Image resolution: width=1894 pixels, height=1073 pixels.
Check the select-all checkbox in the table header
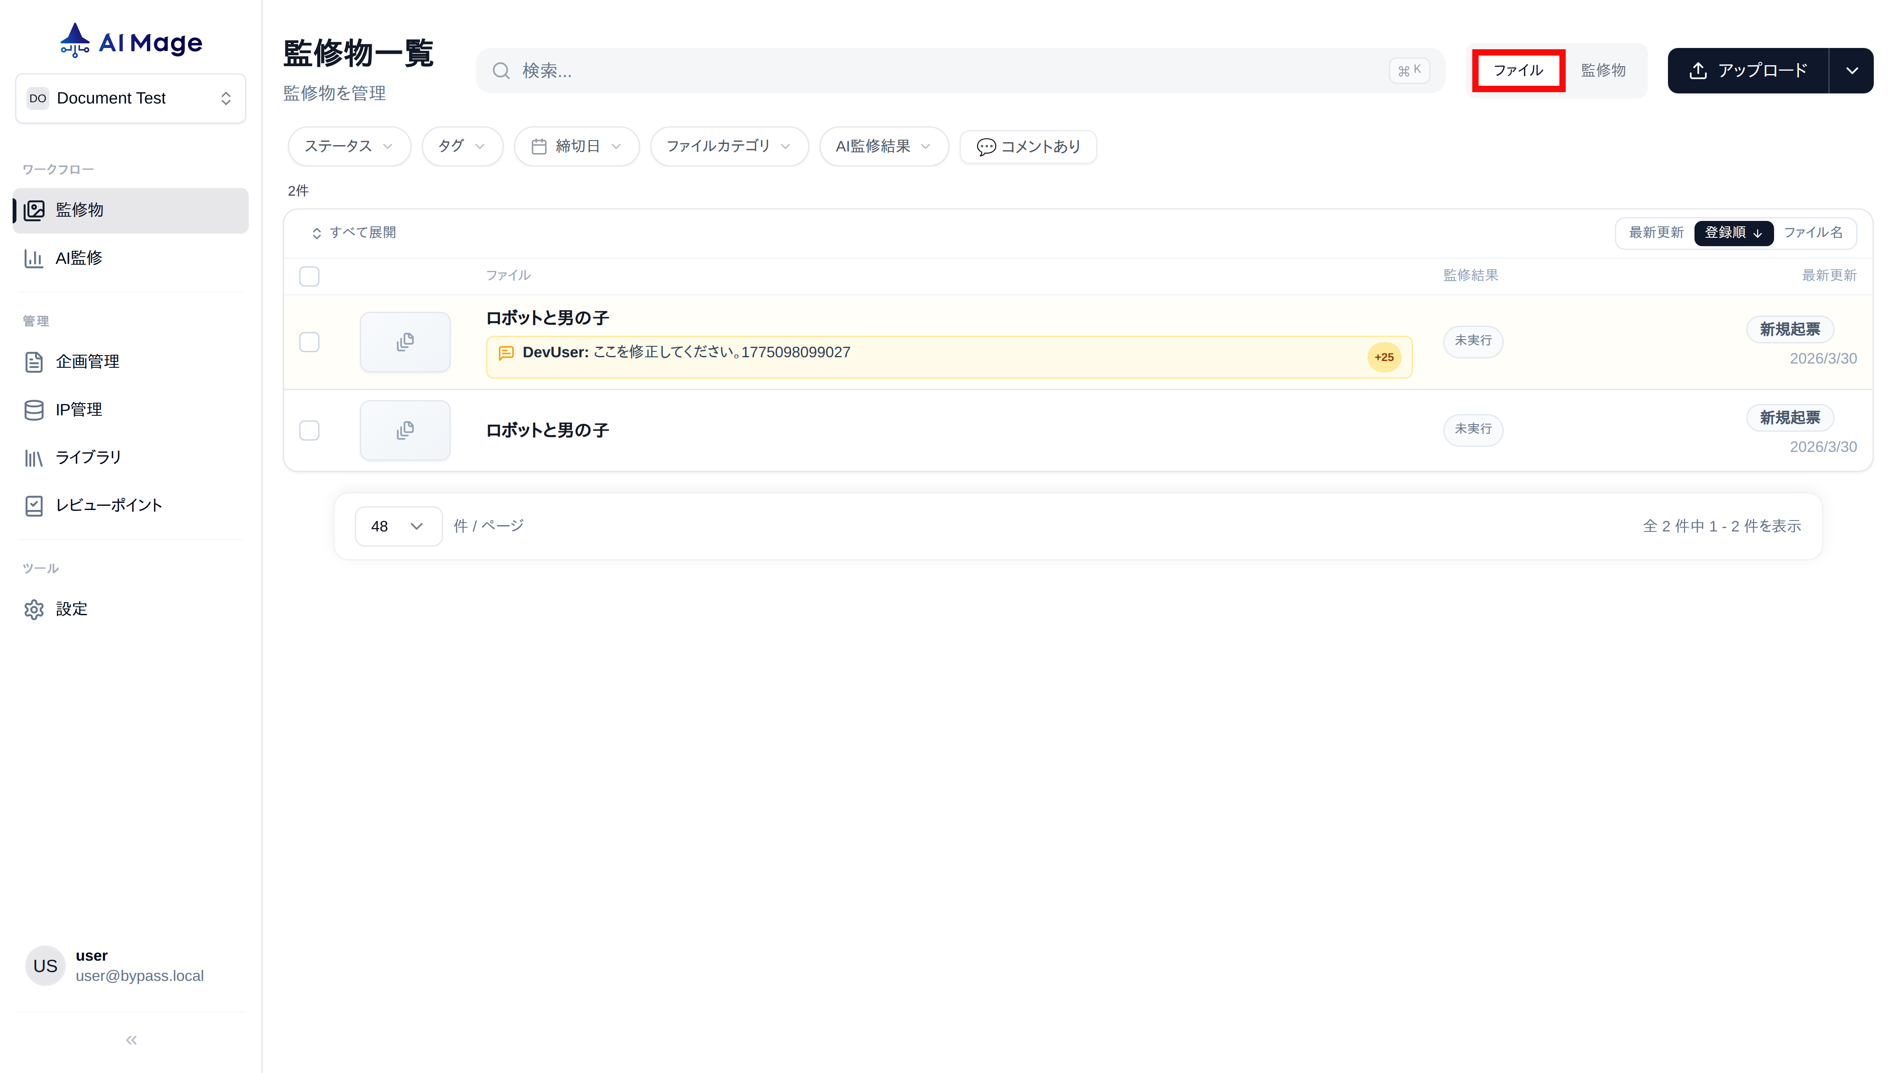point(309,276)
